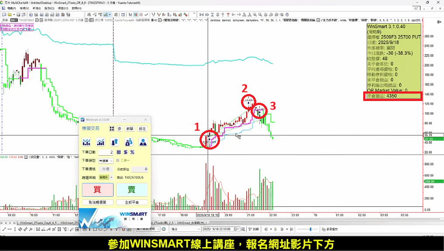Click the 下單口數 order quantity input field
This screenshot has width=444, height=251.
tap(106, 152)
